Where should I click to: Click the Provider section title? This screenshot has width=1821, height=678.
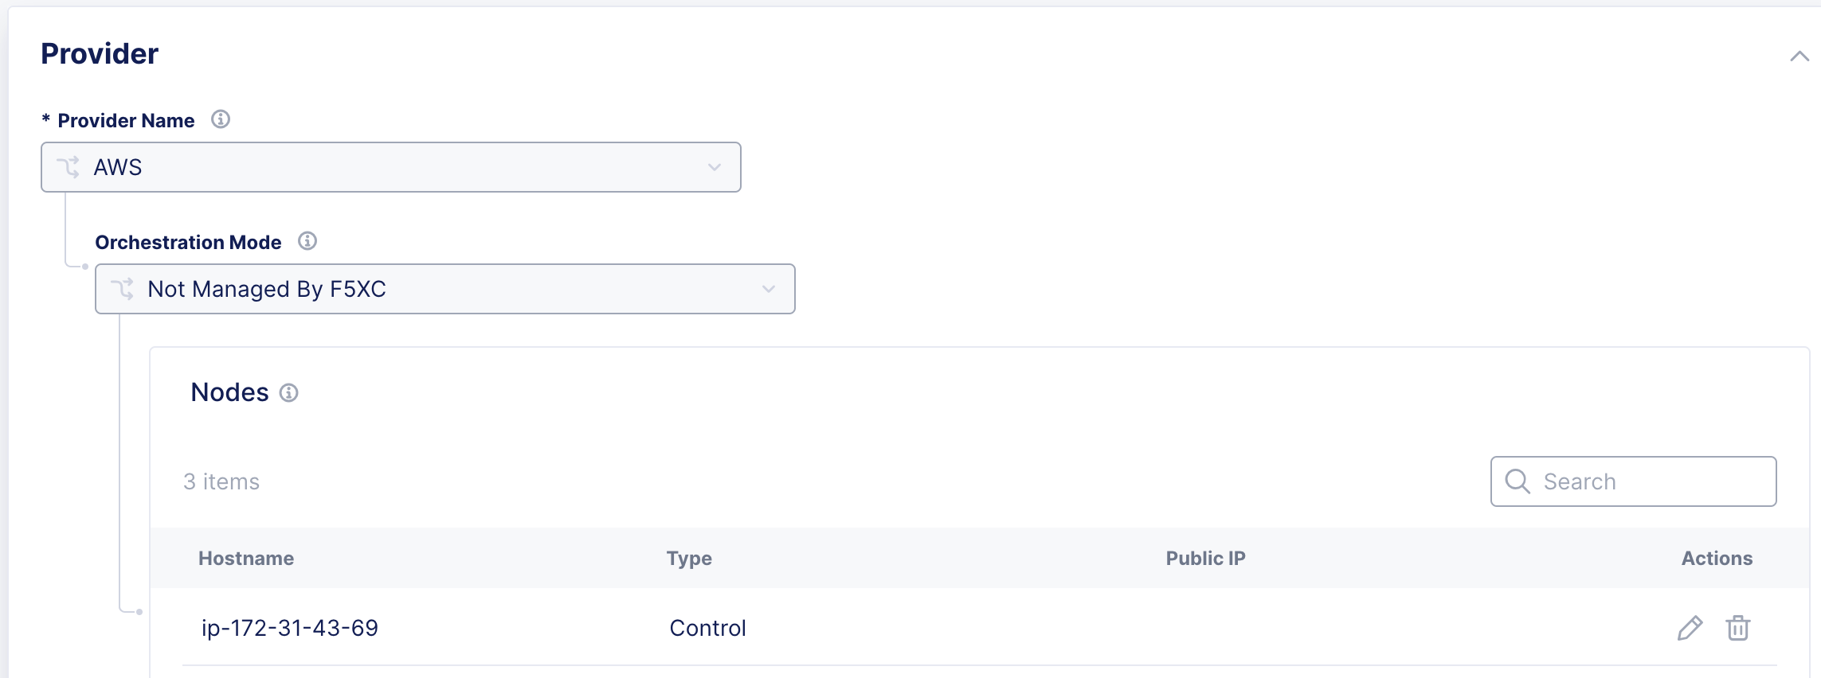(100, 54)
